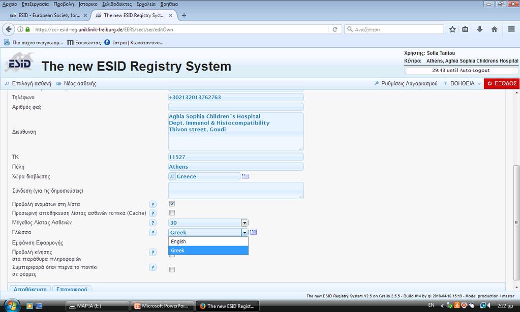Click the Επαναφορά reset button
The image size is (520, 312).
tap(72, 289)
